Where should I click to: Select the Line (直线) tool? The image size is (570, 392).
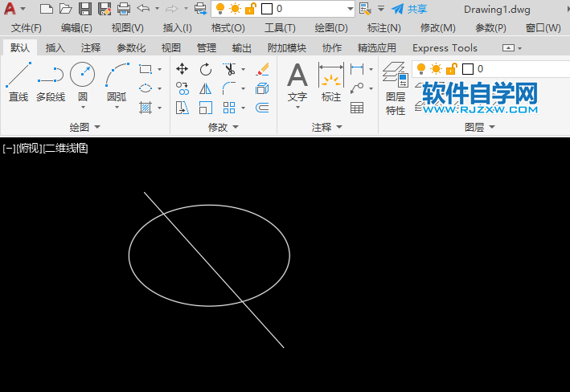[18, 82]
